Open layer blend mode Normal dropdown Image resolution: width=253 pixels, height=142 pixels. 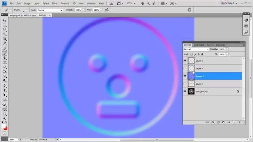pyautogui.click(x=196, y=49)
